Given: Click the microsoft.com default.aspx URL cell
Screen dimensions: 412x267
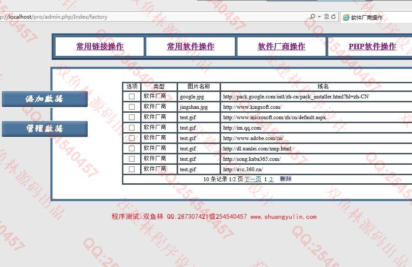Looking at the screenshot, I should point(316,117).
